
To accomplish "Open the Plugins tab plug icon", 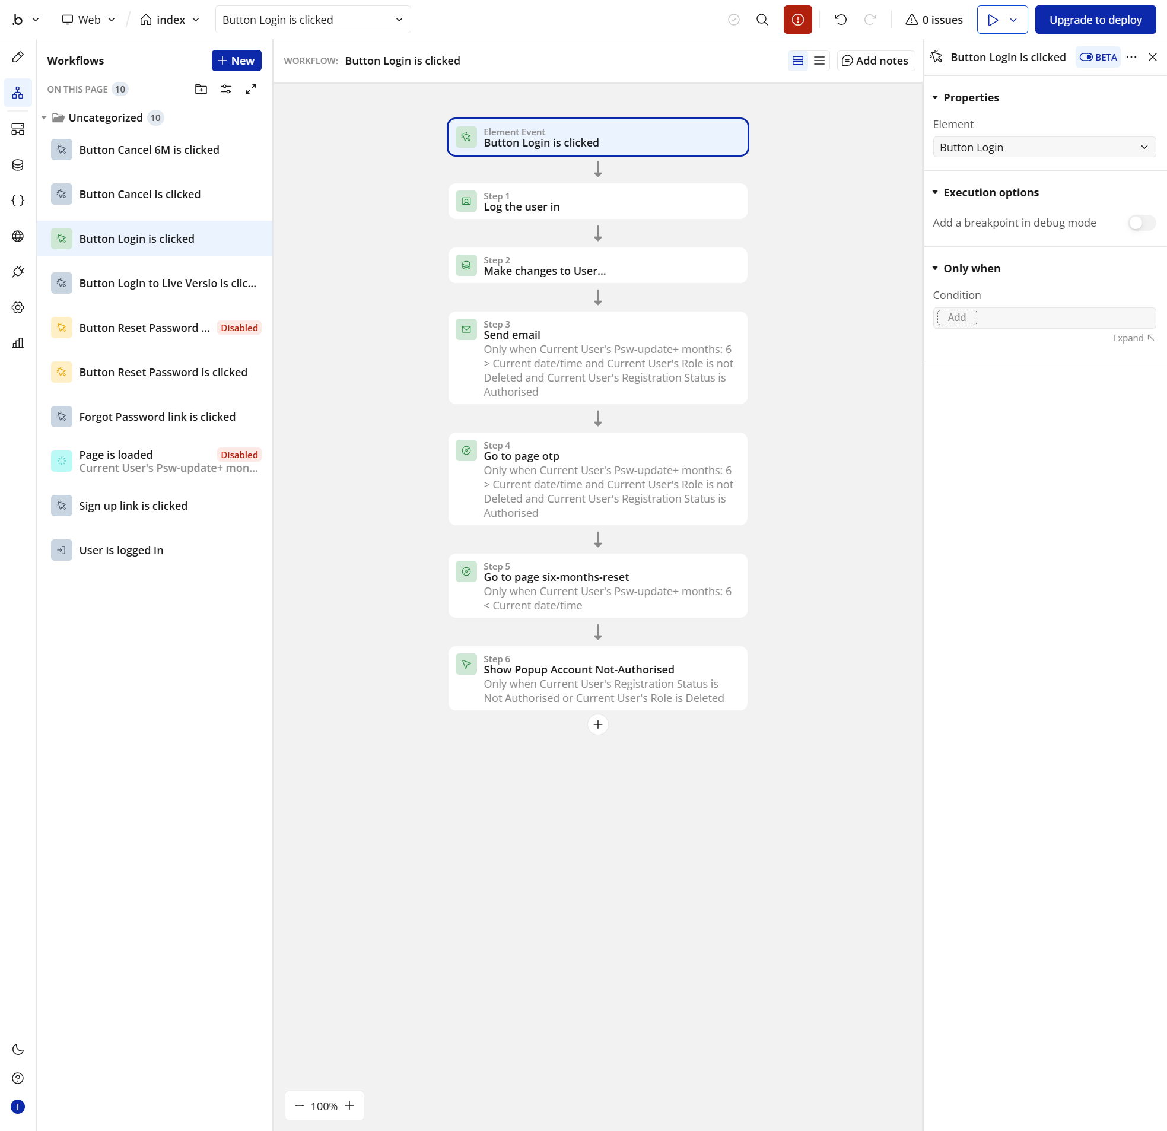I will point(18,272).
